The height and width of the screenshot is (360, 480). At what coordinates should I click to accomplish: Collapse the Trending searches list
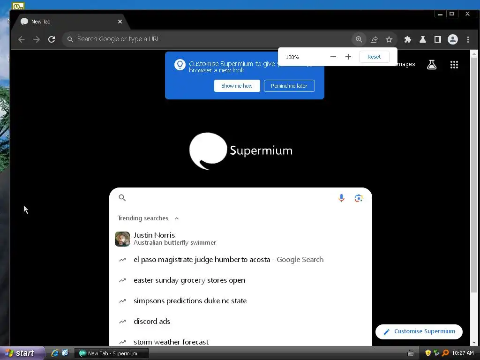[177, 218]
